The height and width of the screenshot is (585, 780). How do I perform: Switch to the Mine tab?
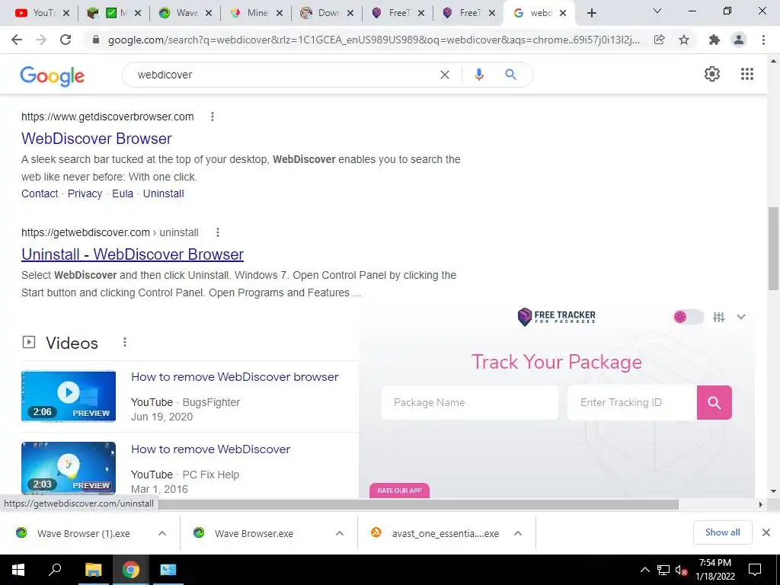[253, 13]
